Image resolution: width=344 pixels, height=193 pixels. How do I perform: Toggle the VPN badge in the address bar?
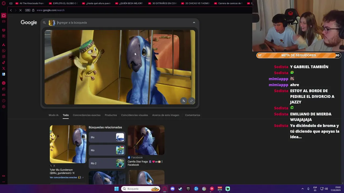point(28,10)
